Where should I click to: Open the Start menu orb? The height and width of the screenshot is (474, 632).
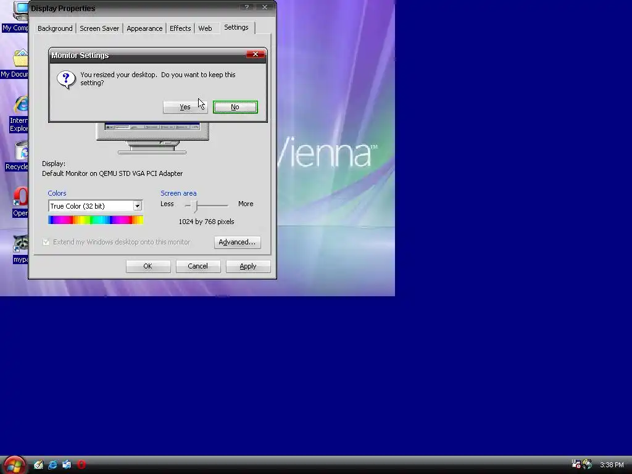click(14, 465)
